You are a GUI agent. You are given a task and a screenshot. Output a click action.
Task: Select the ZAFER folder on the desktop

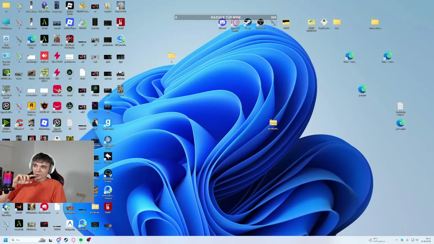286,24
